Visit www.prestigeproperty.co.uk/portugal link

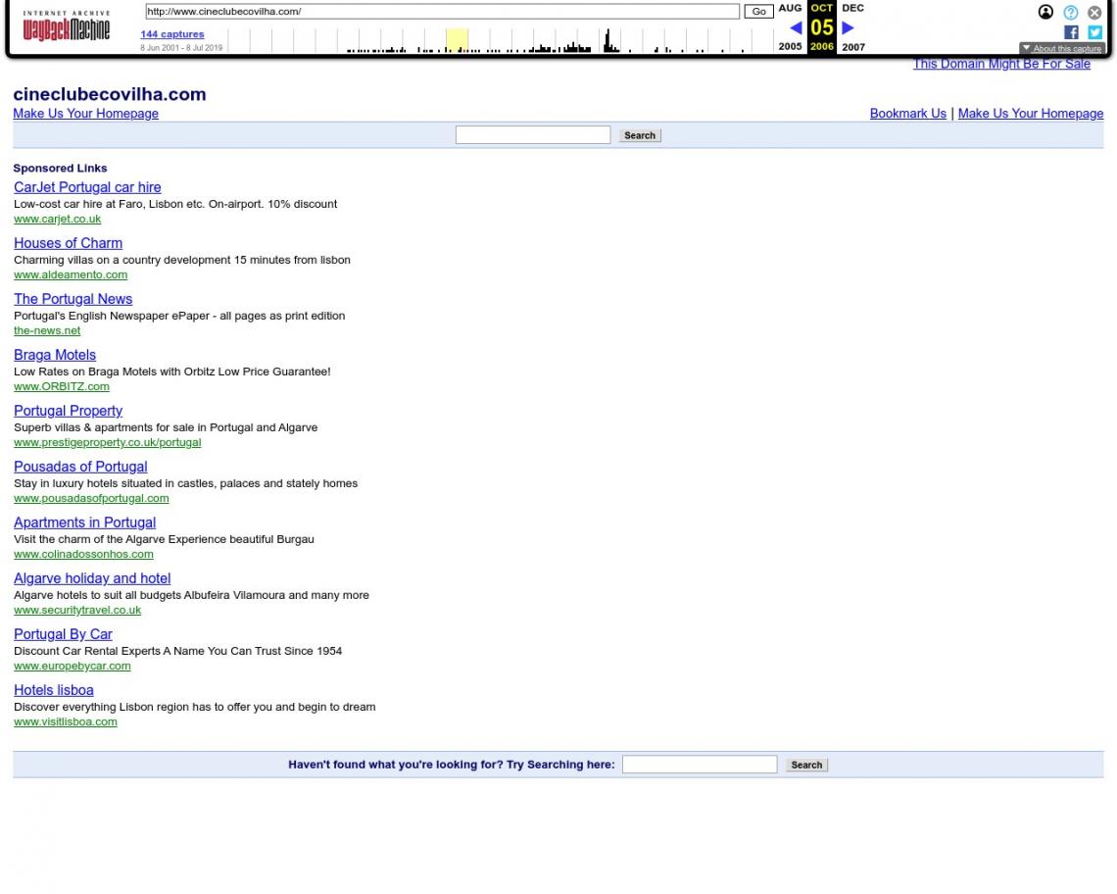tap(107, 442)
